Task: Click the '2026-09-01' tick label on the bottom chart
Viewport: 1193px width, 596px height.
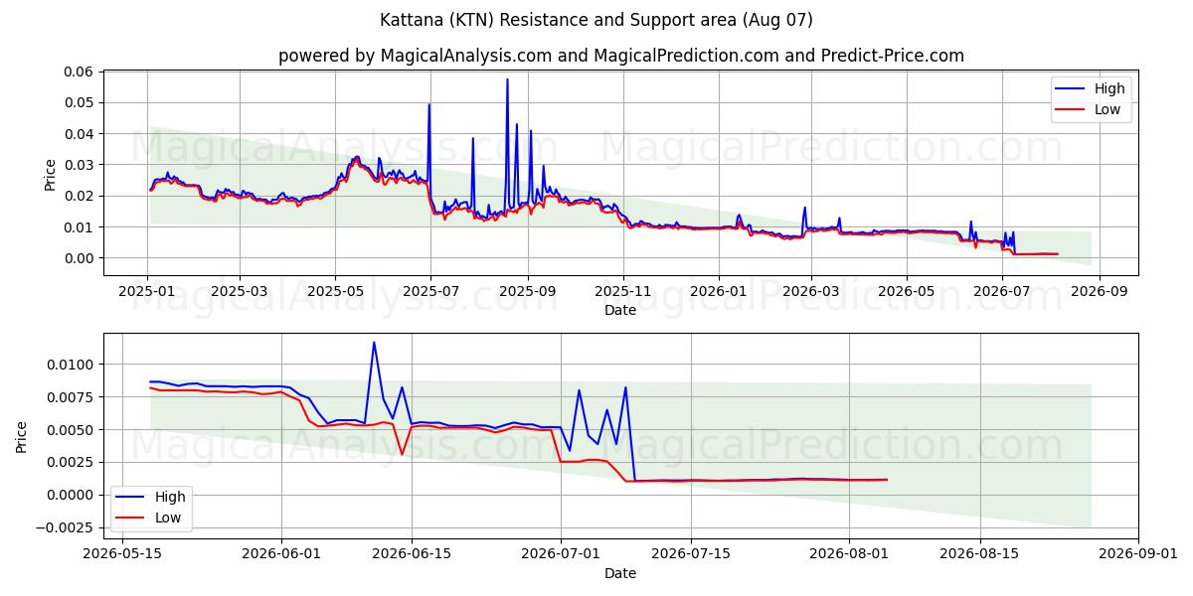Action: click(1139, 554)
